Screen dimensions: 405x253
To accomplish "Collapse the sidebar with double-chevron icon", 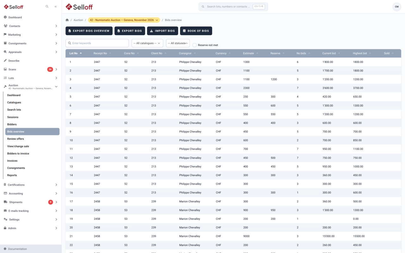I will 56,6.
